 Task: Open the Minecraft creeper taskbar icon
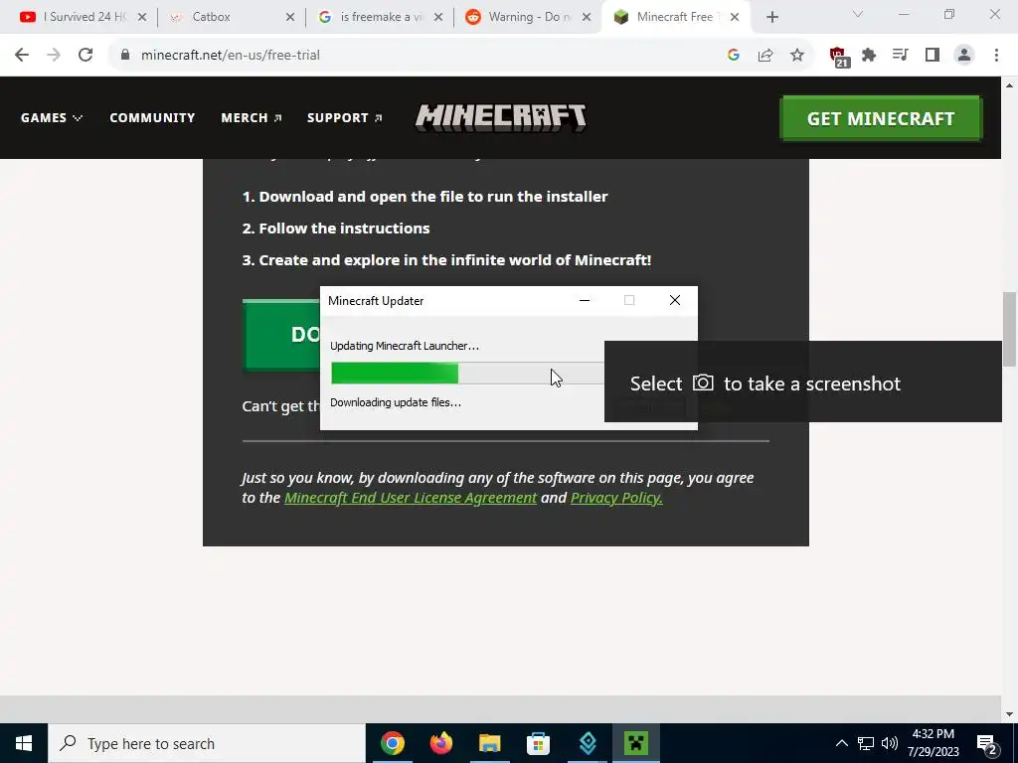(636, 743)
